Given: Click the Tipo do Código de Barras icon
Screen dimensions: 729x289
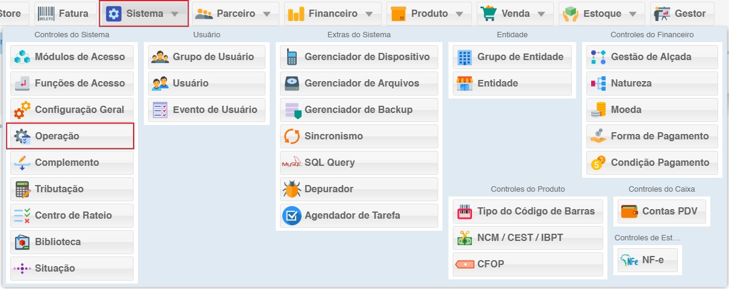Looking at the screenshot, I should 465,211.
